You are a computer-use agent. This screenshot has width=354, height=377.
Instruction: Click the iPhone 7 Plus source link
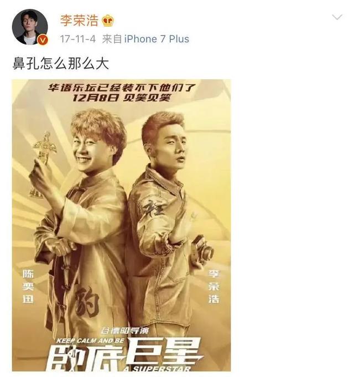point(157,39)
